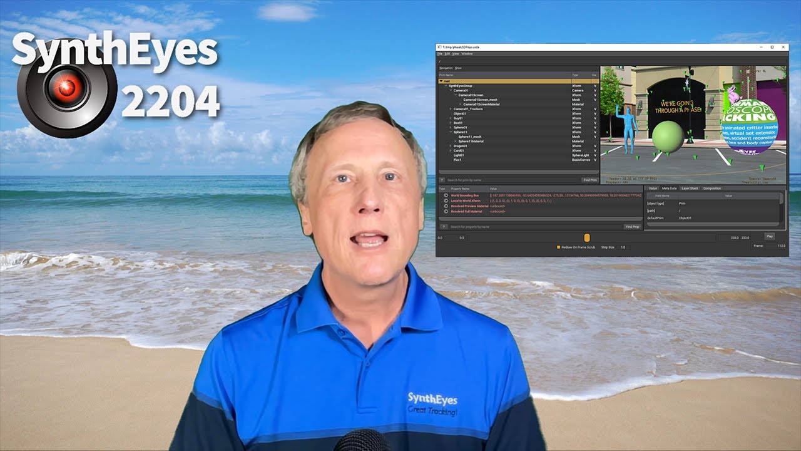
Task: Switch to the Value tab
Action: tap(653, 188)
